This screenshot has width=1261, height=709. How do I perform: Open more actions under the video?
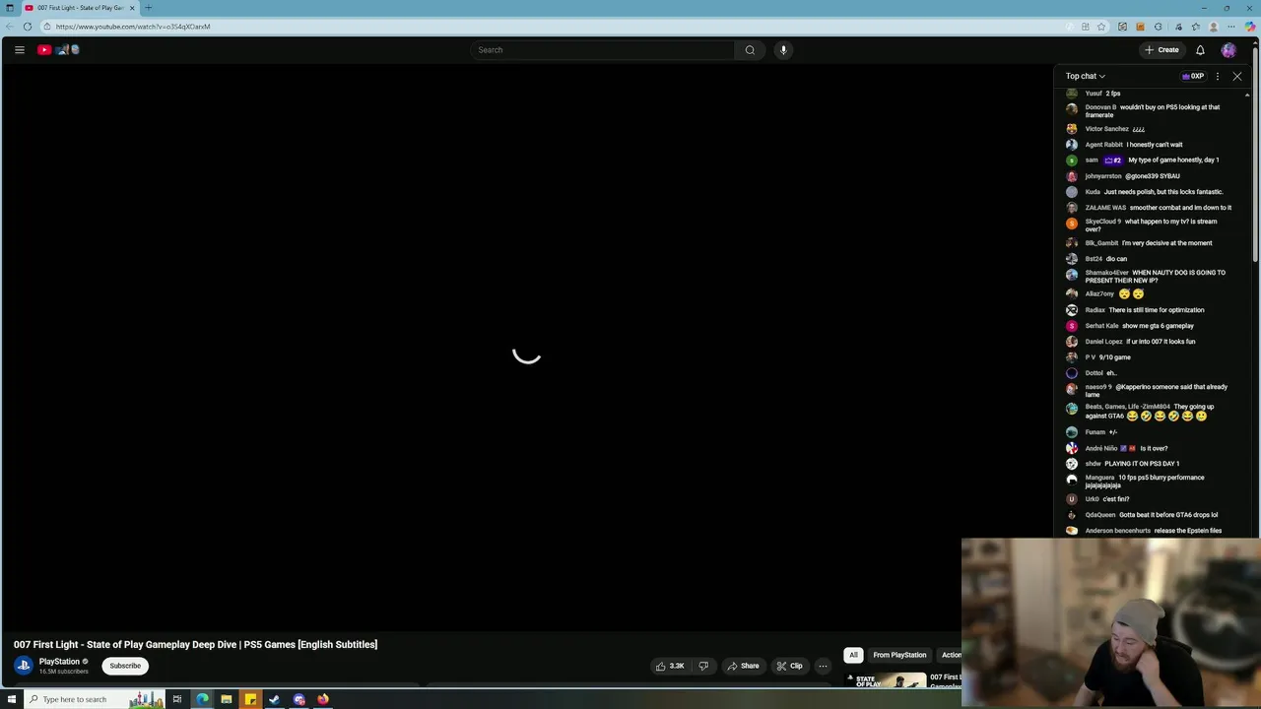[x=823, y=666]
